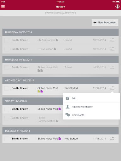Click the purple document icon in 11/18/2014 row
The width and height of the screenshot is (121, 161).
coord(60,139)
